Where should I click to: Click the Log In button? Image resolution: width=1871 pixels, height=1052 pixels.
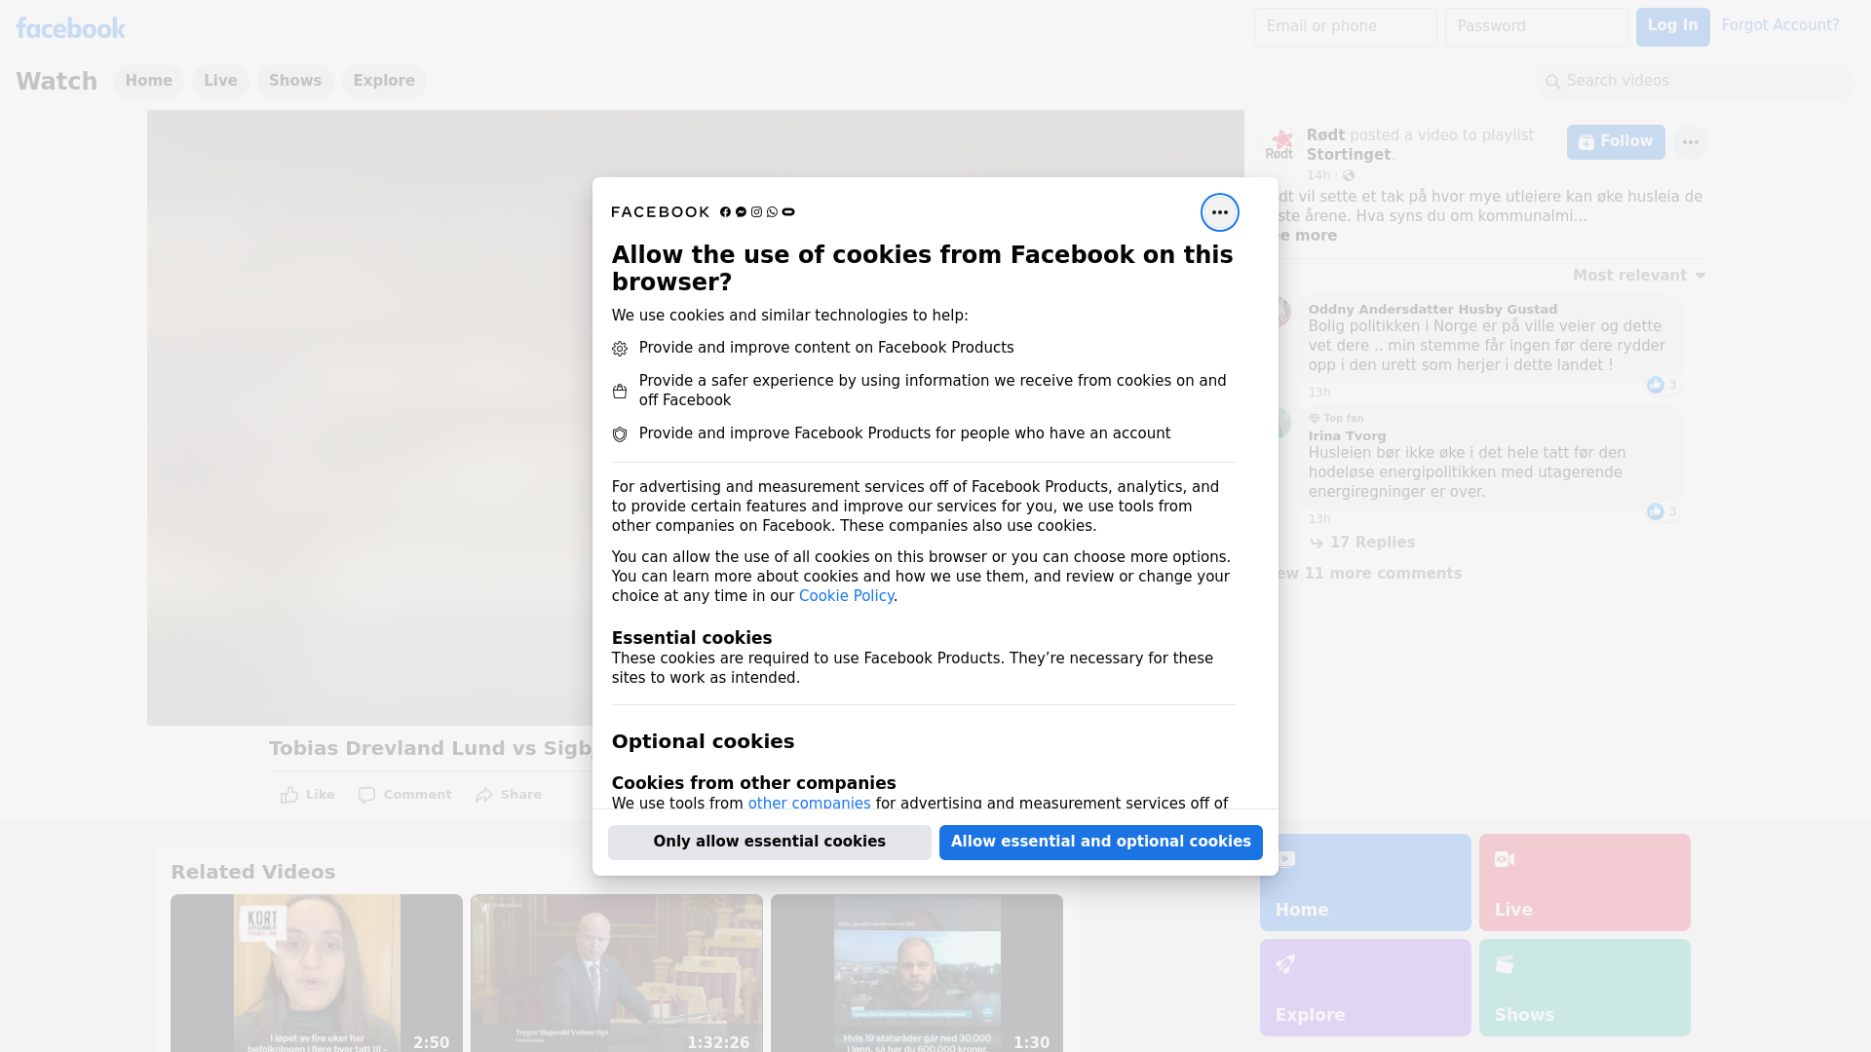coord(1672,27)
